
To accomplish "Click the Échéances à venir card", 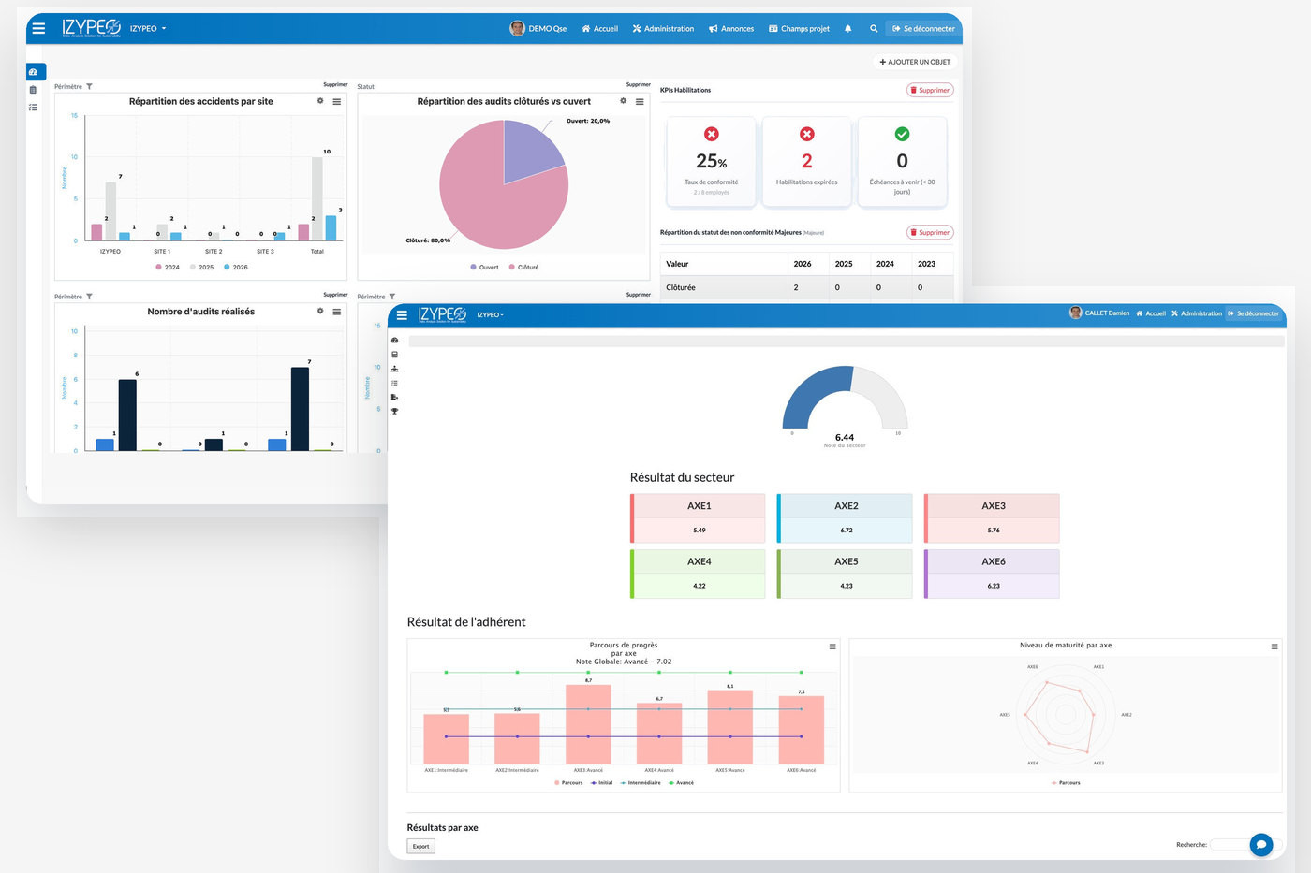I will click(902, 161).
